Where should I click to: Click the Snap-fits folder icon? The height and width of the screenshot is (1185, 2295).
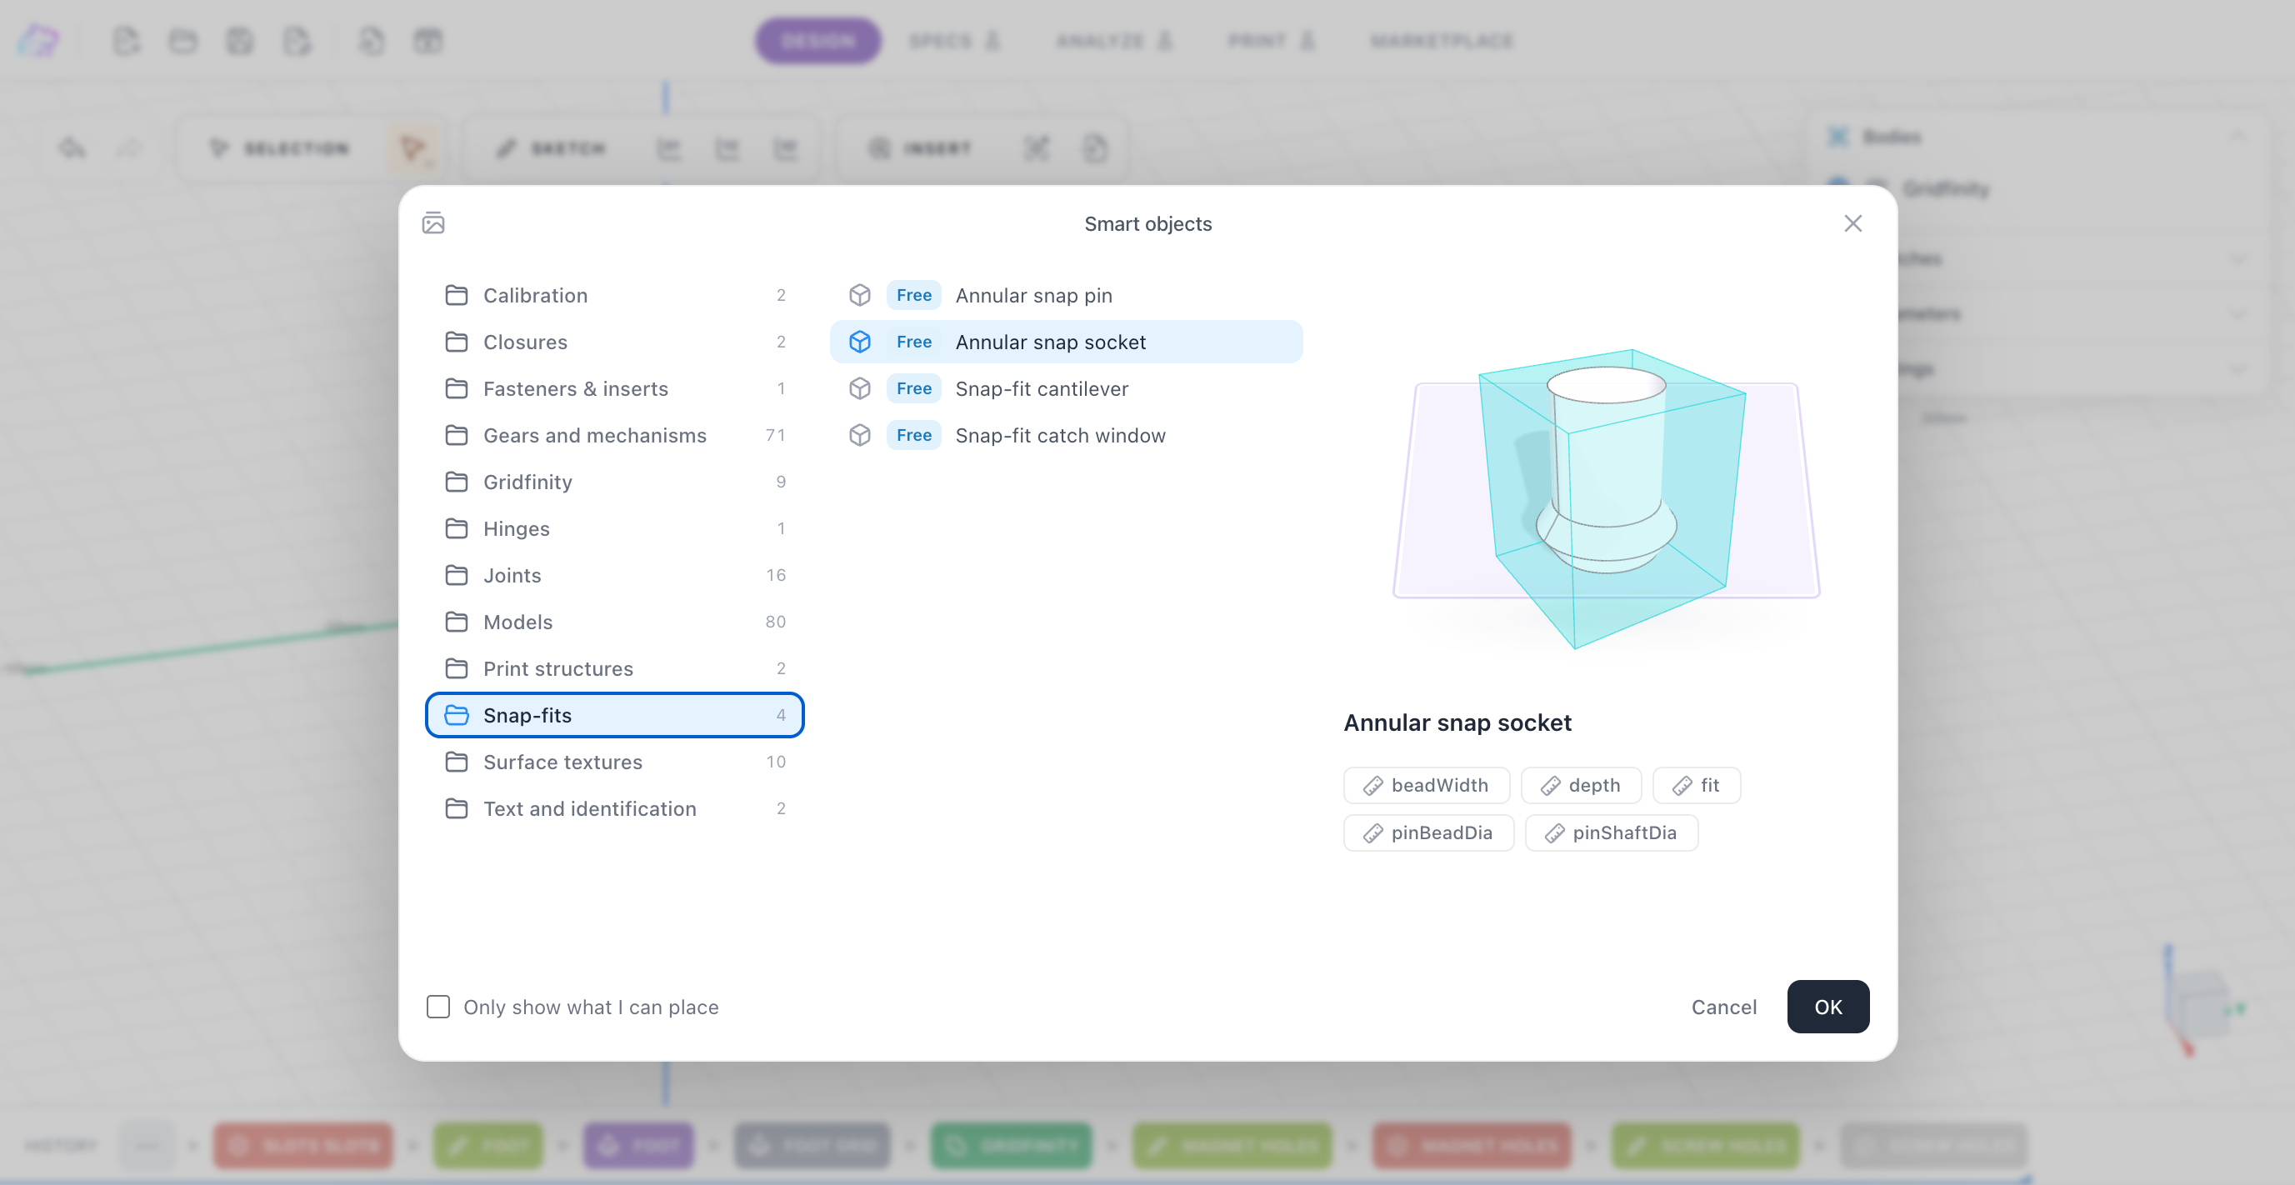[x=456, y=716]
